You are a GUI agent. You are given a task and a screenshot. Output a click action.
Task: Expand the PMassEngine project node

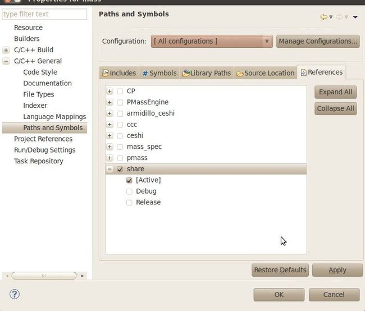click(x=109, y=102)
